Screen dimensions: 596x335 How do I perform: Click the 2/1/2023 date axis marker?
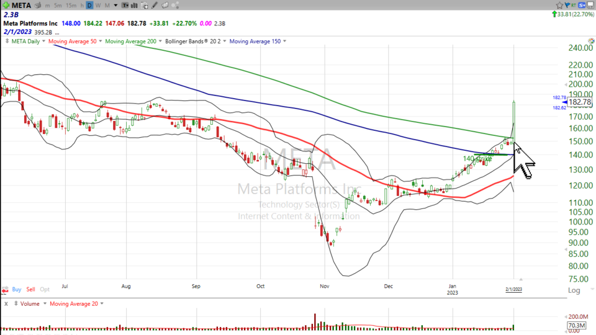click(513, 290)
